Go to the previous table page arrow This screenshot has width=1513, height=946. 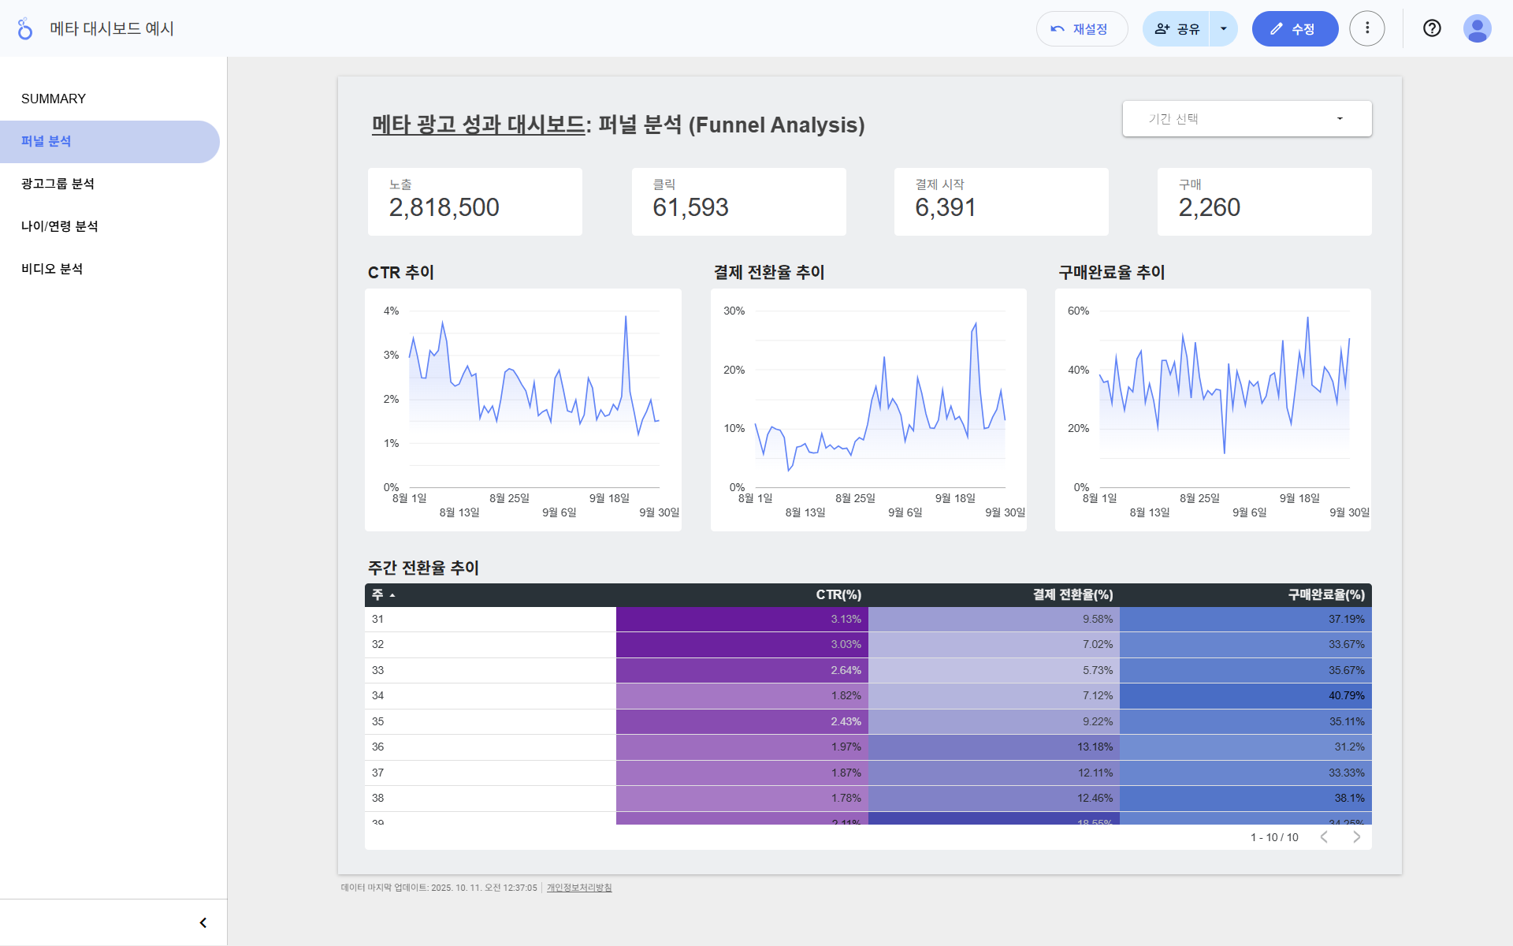tap(1324, 837)
